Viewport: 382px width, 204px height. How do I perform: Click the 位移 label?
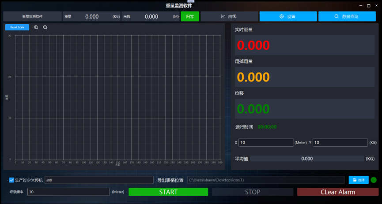[x=239, y=93]
